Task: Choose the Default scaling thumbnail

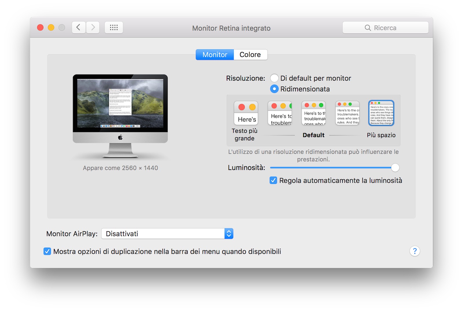Action: pos(314,113)
